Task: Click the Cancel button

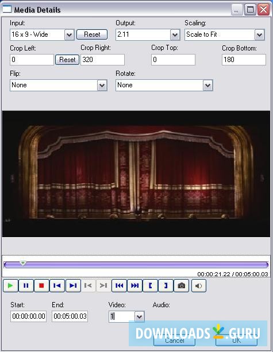Action: [x=174, y=341]
